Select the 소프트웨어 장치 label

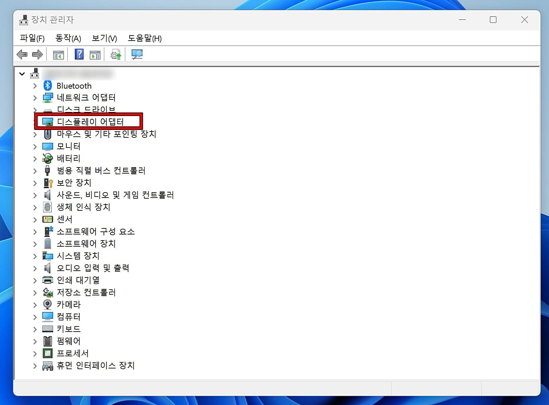click(86, 244)
